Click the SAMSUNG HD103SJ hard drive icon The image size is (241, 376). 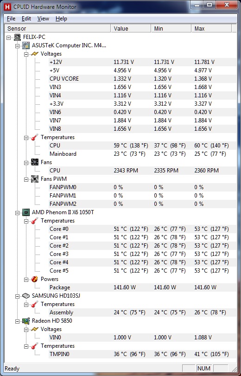click(x=26, y=296)
